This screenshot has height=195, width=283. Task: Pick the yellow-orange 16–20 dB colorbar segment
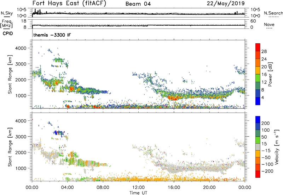(x=258, y=70)
